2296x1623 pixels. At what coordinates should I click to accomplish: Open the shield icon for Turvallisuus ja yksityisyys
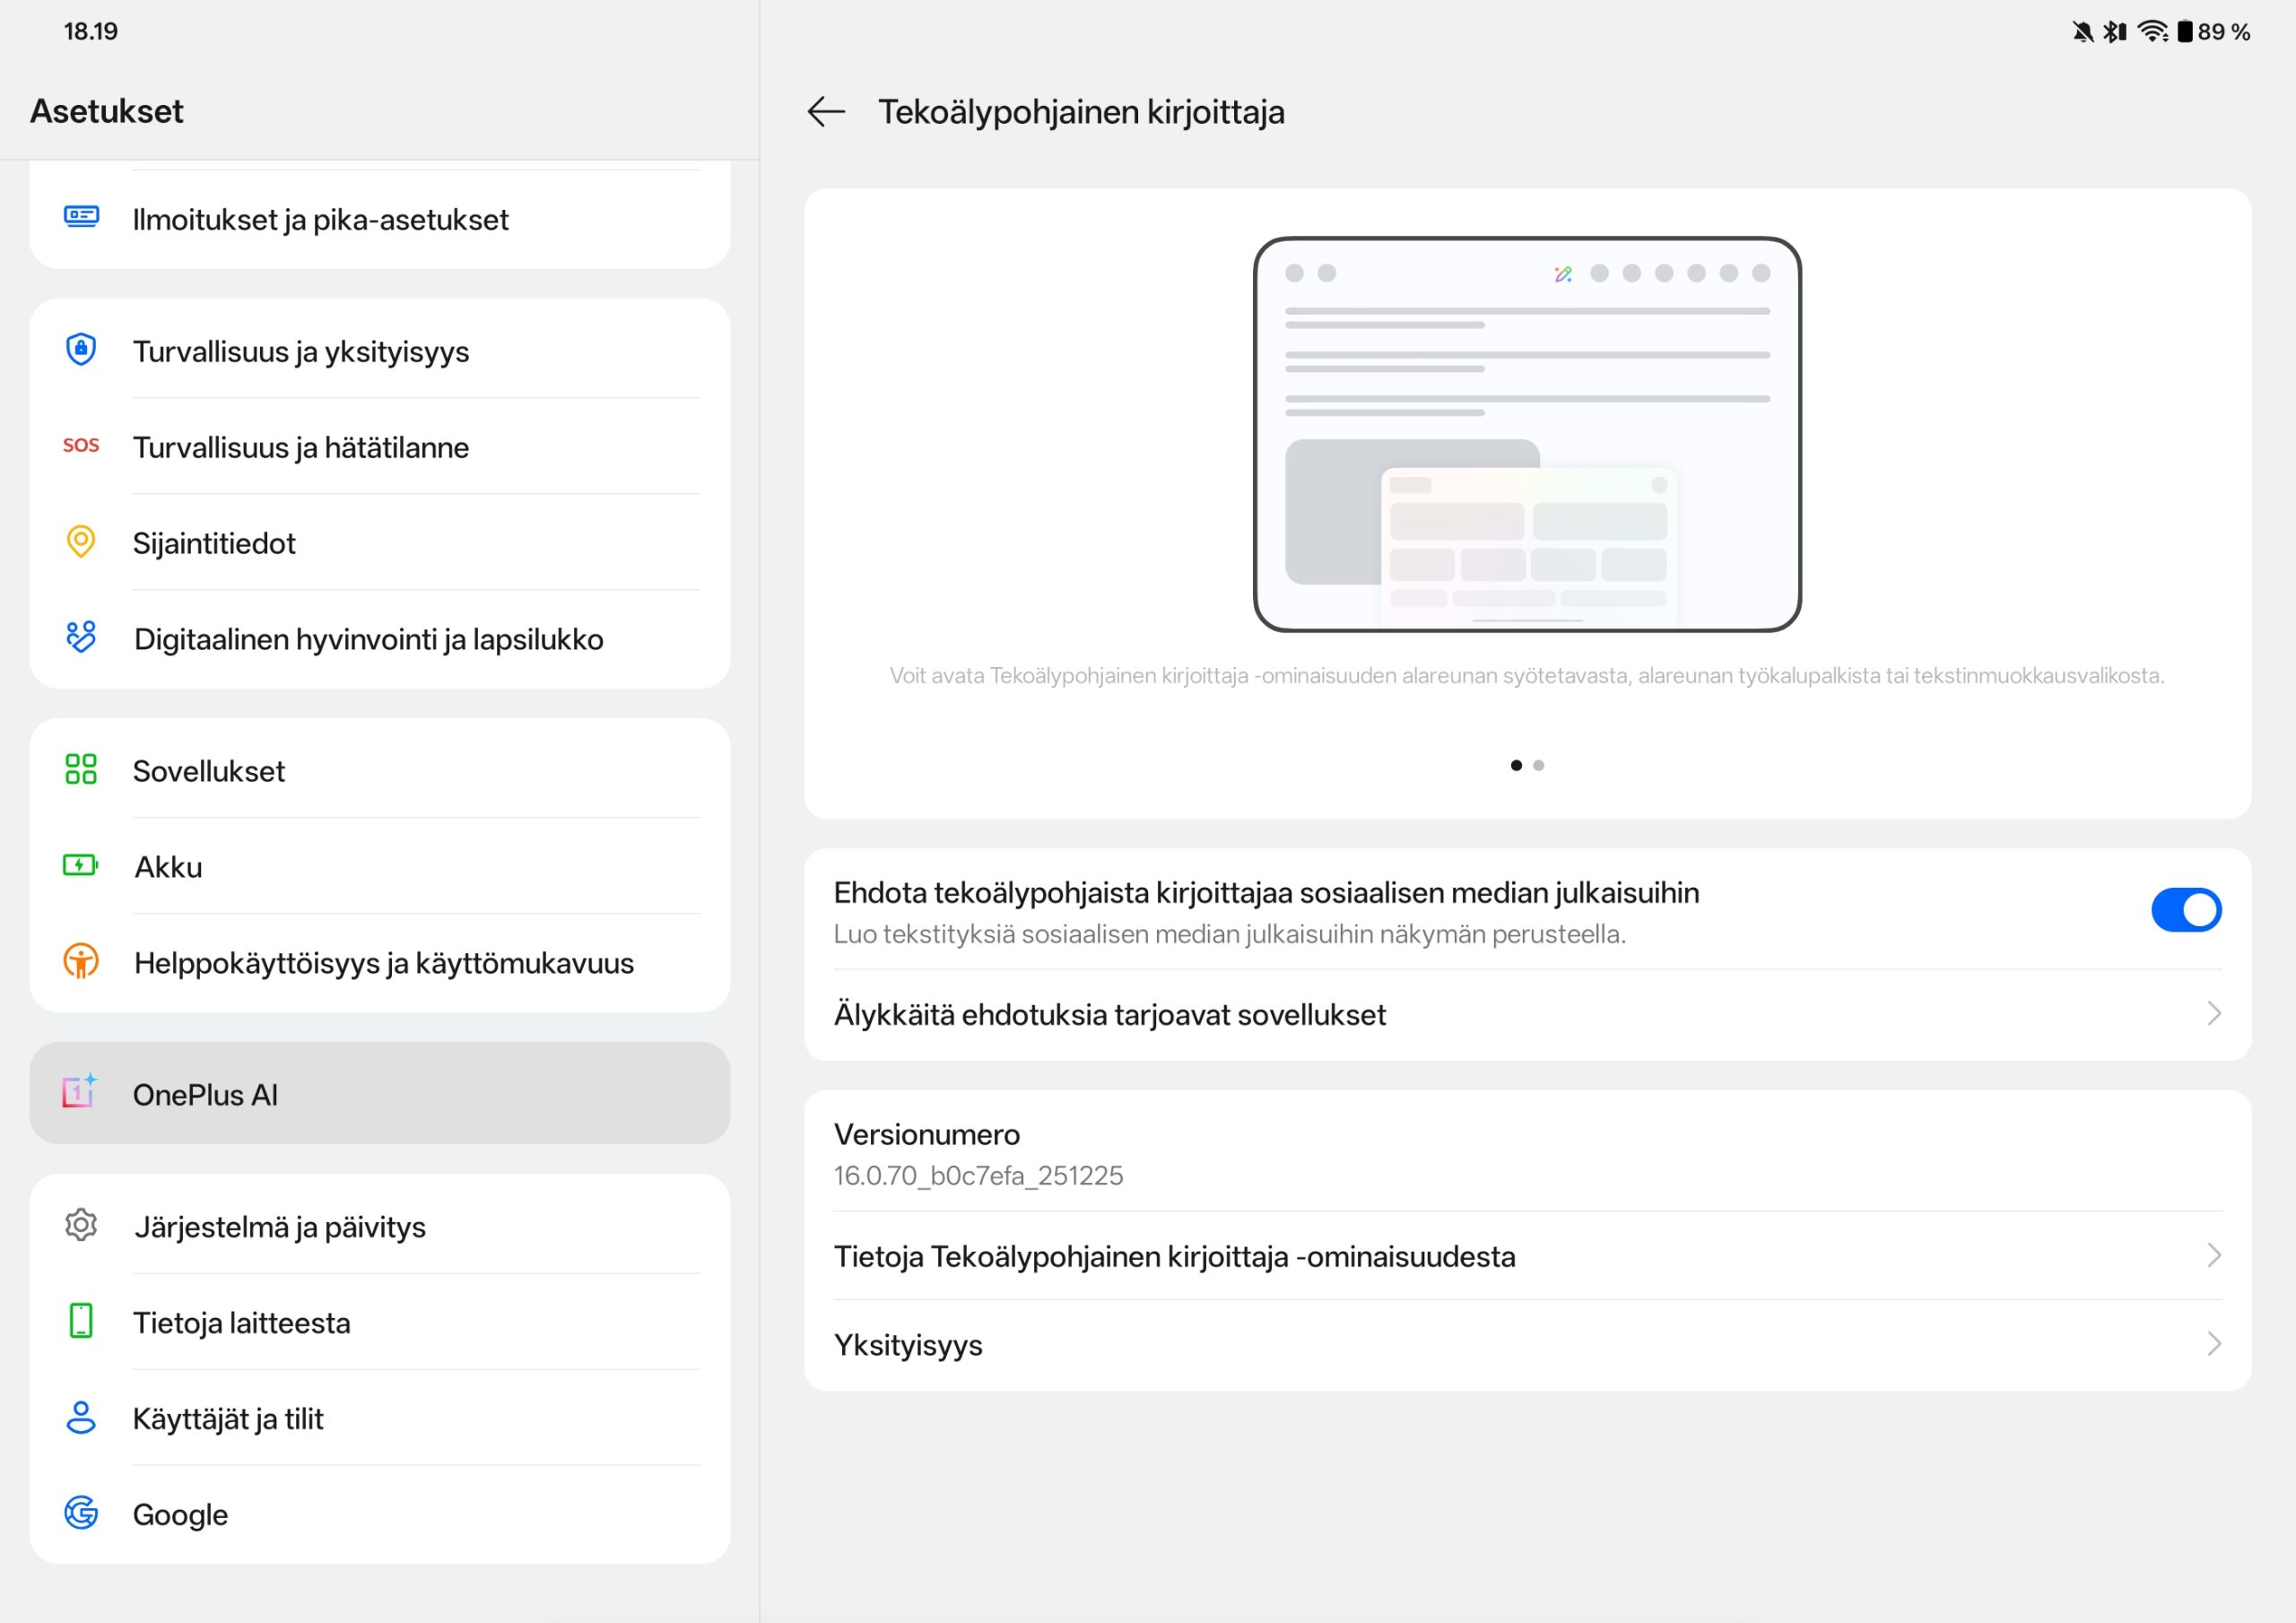point(81,349)
